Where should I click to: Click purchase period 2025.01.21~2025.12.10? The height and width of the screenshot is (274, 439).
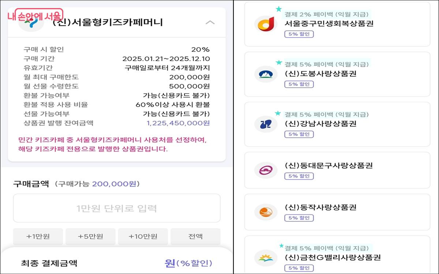tap(166, 59)
